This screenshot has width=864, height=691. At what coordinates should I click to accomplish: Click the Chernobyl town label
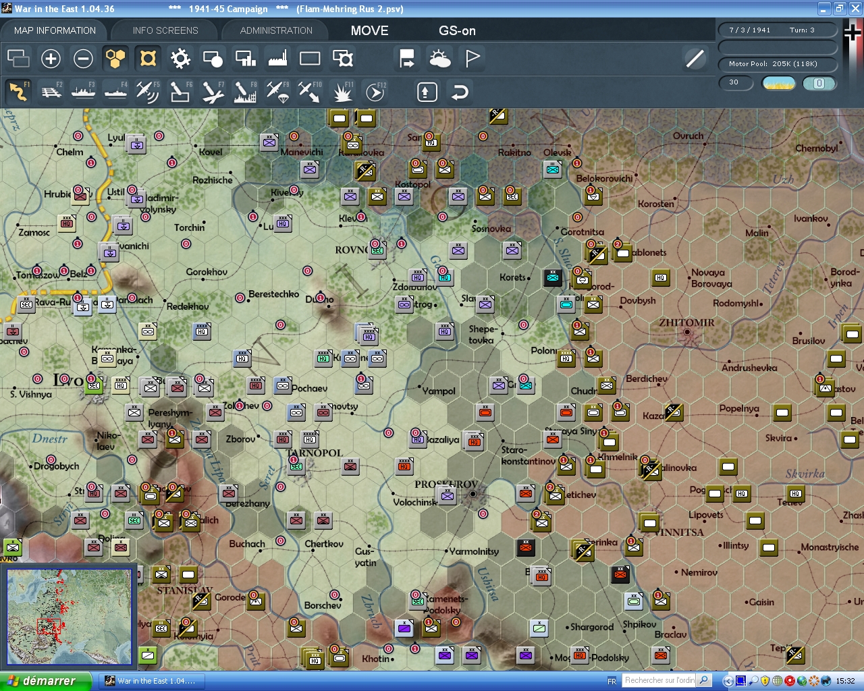(x=817, y=148)
